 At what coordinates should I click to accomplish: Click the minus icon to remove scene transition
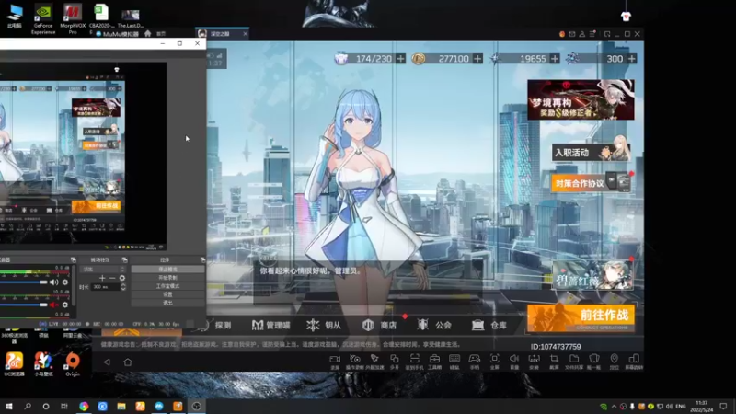click(x=112, y=278)
